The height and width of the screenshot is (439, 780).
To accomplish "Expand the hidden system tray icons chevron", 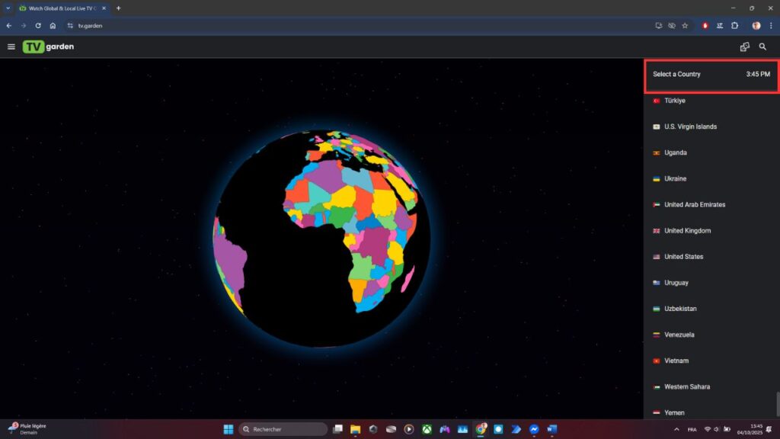I will (676, 429).
